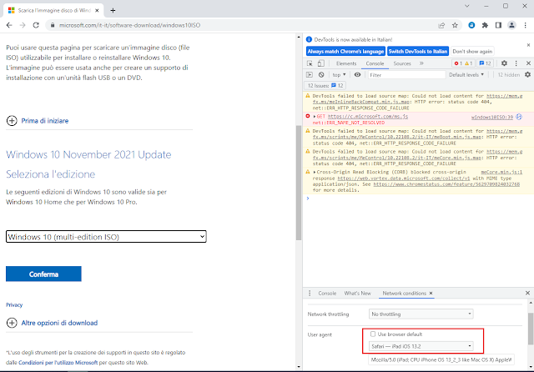Click the 12 Issues button in console
This screenshot has width=534, height=372.
pos(325,86)
